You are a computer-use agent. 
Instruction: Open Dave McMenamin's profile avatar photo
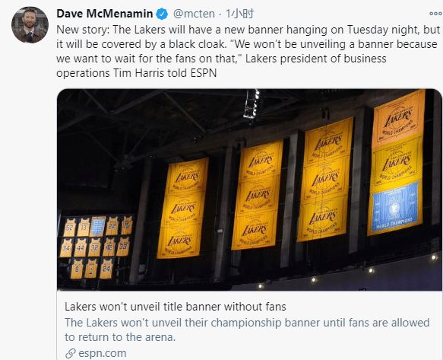(30, 24)
